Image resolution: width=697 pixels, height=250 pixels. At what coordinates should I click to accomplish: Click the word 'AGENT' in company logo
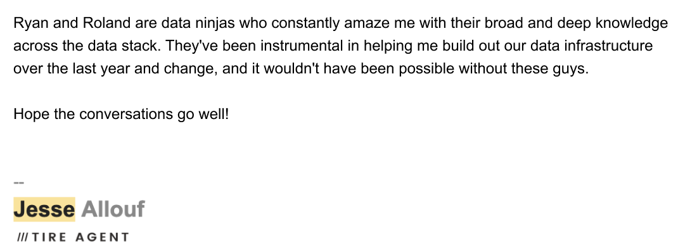(102, 237)
